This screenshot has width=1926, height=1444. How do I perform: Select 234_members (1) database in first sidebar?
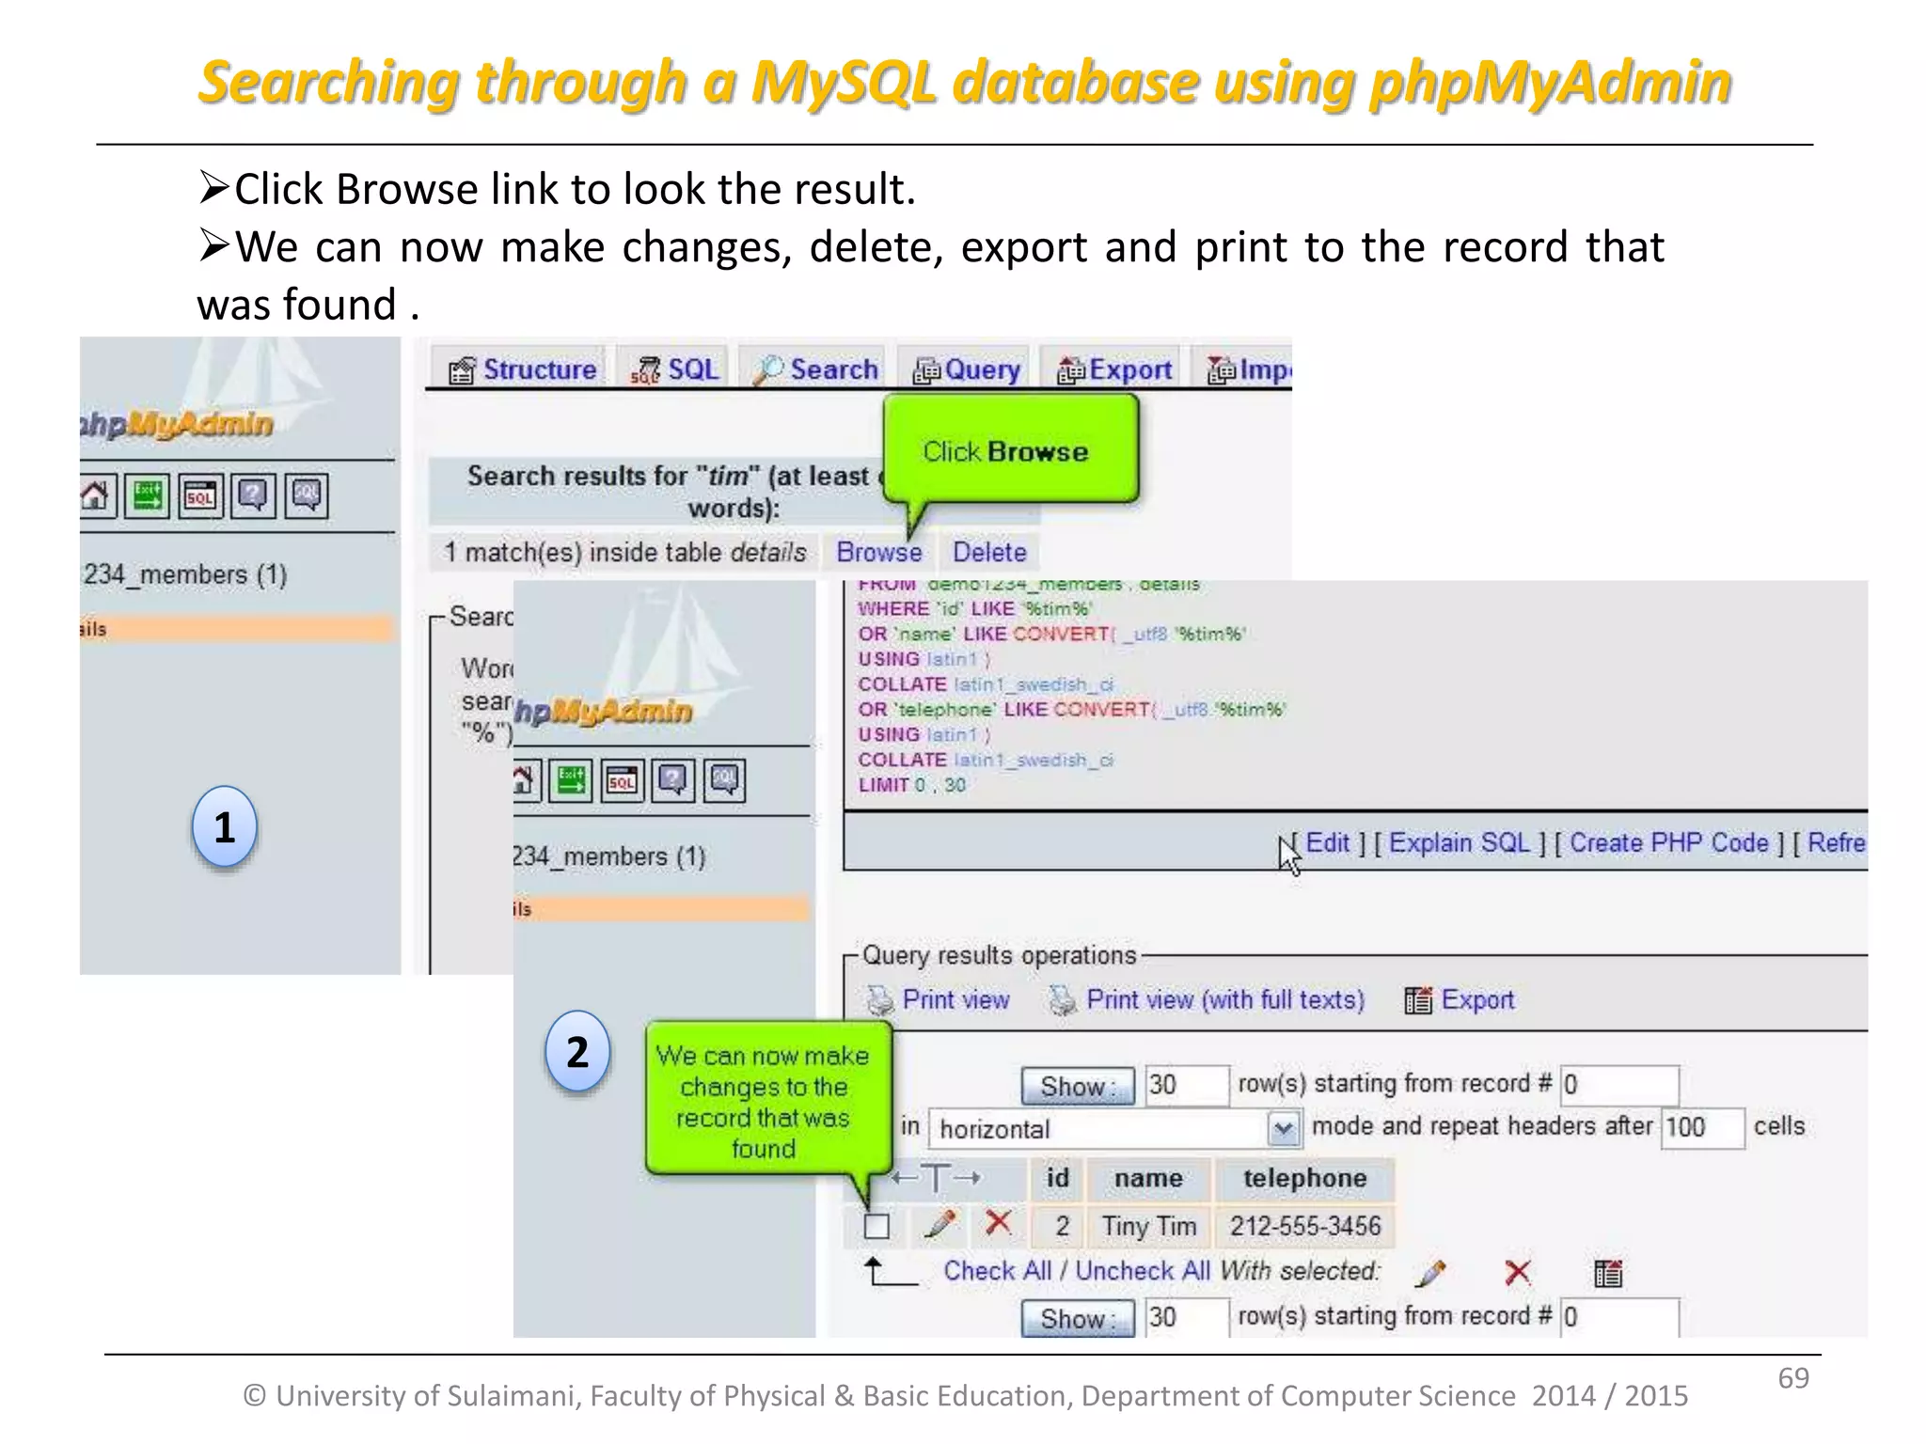click(184, 574)
